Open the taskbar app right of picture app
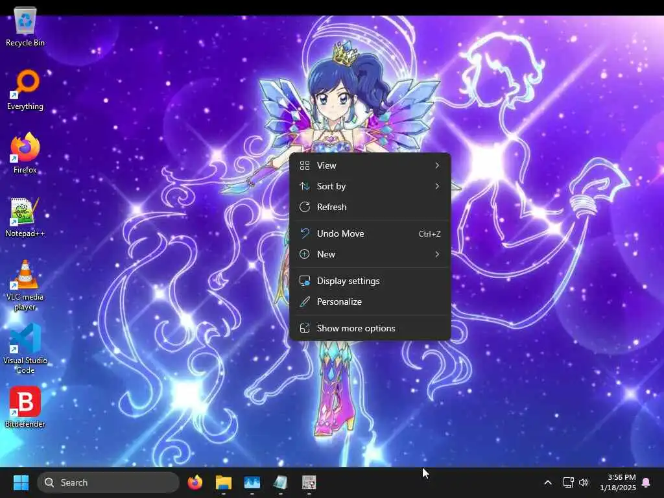Viewport: 664px width, 498px height. [x=280, y=482]
